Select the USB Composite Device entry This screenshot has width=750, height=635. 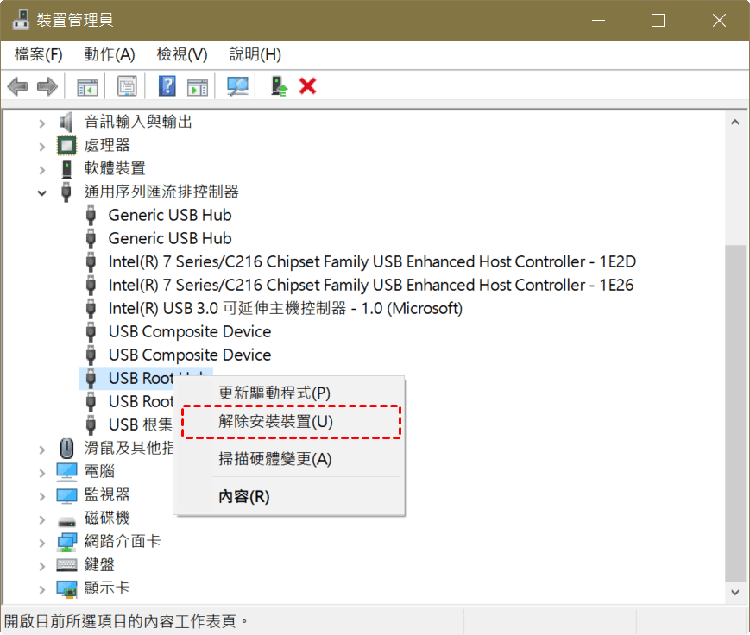188,331
